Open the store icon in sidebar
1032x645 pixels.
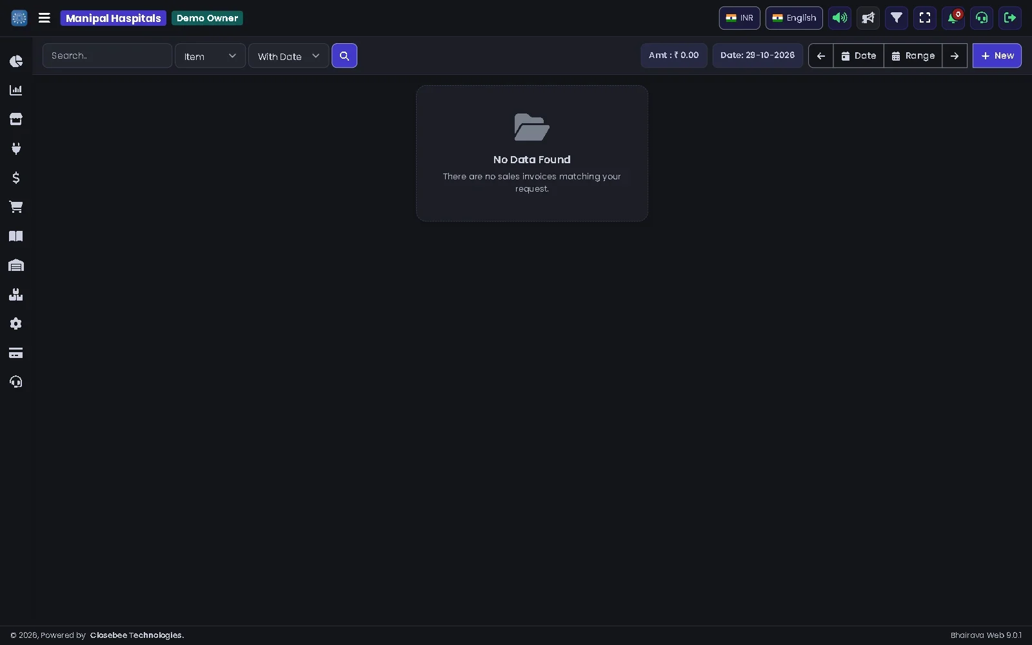(16, 119)
